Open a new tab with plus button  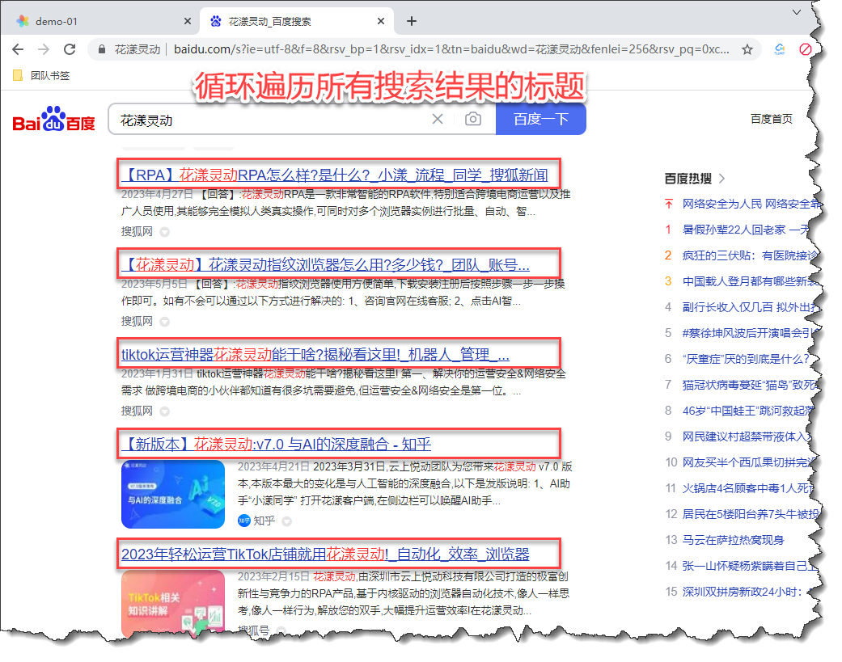(x=412, y=21)
